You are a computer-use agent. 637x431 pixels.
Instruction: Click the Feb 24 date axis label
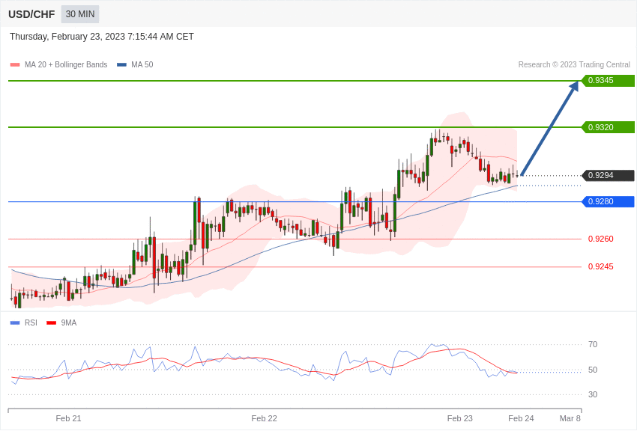pyautogui.click(x=522, y=418)
